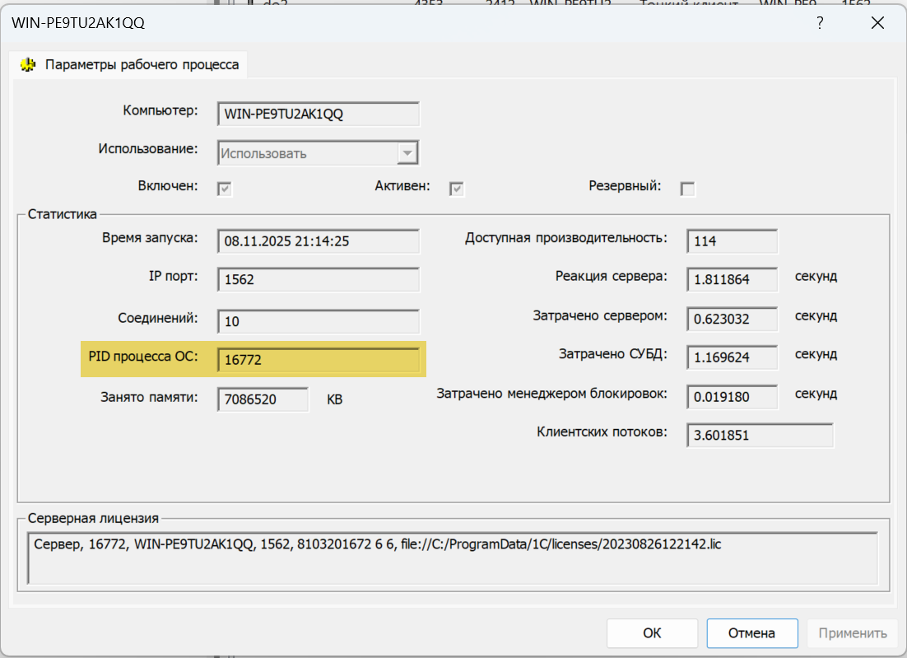Click the Серверная лицензия text box
The width and height of the screenshot is (907, 658).
452,558
